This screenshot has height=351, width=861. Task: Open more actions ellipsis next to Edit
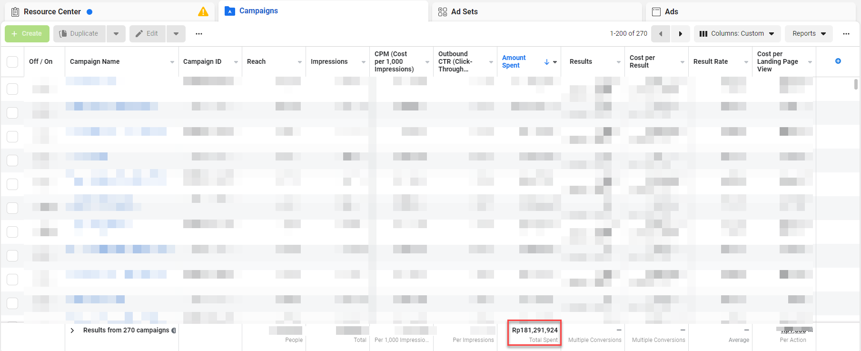point(199,34)
